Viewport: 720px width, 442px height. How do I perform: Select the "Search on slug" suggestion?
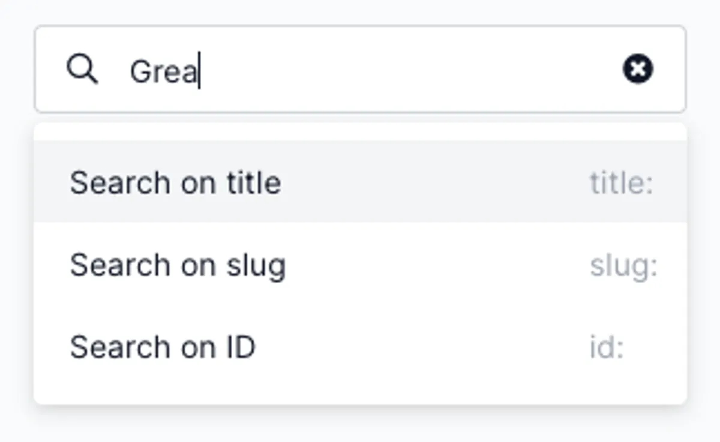(178, 265)
